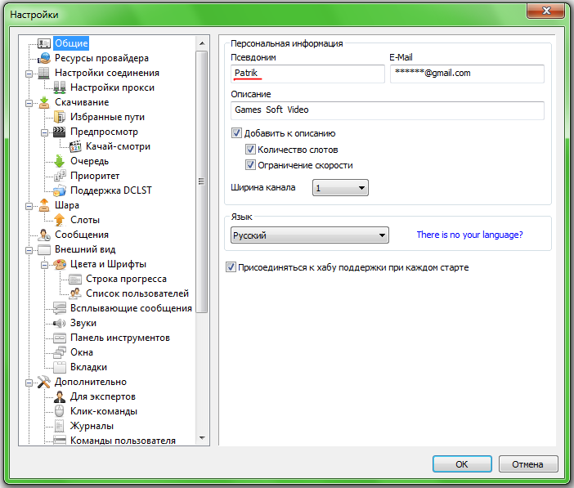Click the upload icon beside Шара

44,205
